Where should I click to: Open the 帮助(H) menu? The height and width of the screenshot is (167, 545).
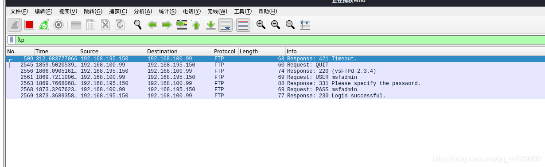[x=267, y=11]
